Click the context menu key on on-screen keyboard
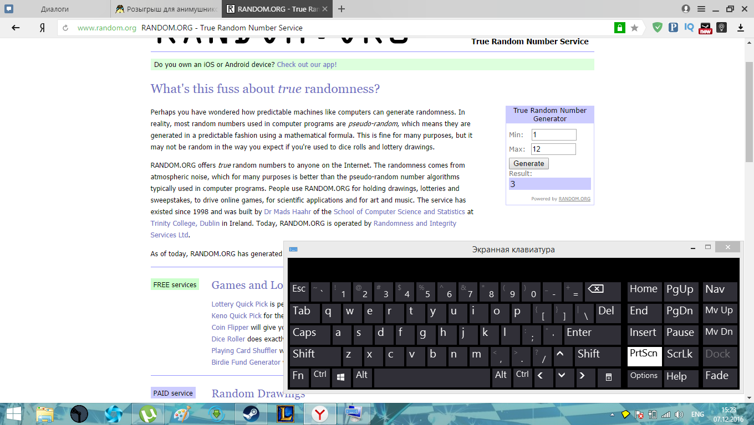 coord(609,378)
